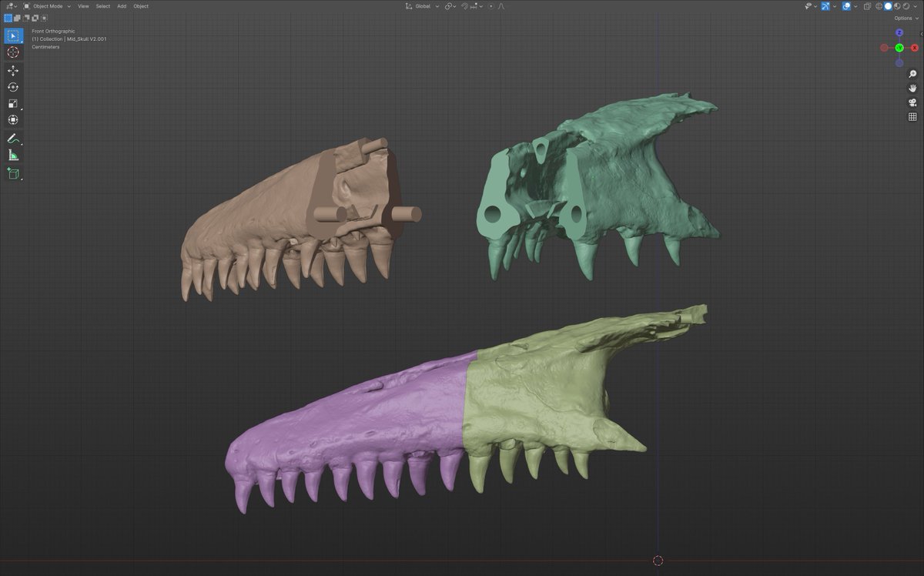
Task: Set selection mode to new selection
Action: 8,17
